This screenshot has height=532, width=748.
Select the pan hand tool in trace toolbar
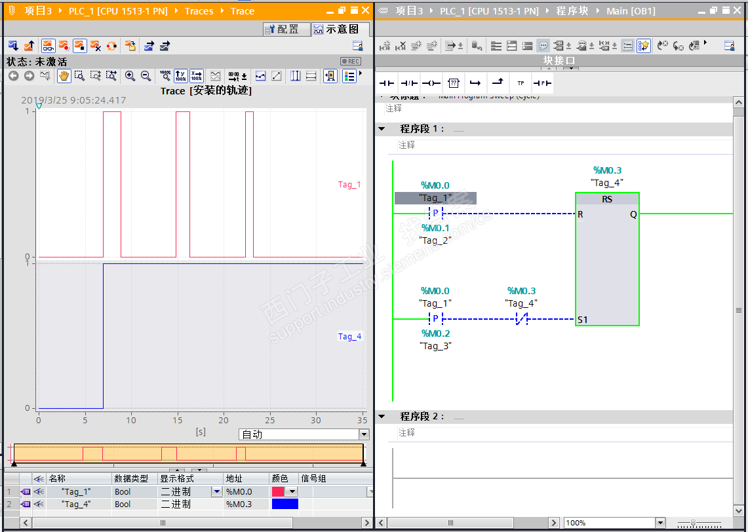point(64,76)
